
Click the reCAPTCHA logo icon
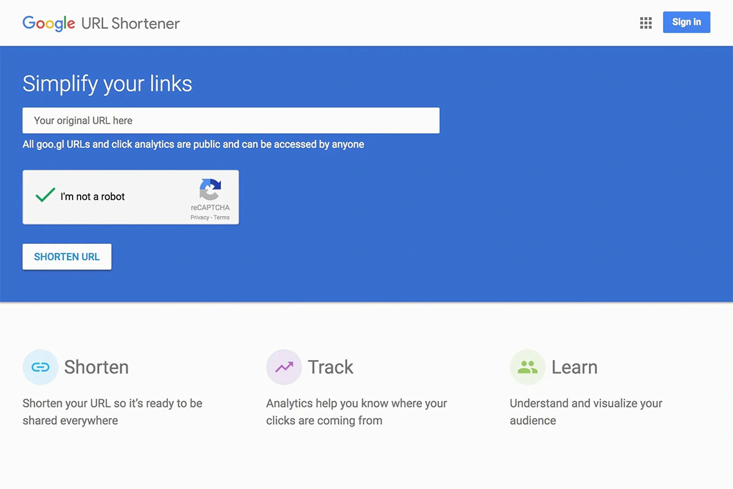(210, 189)
